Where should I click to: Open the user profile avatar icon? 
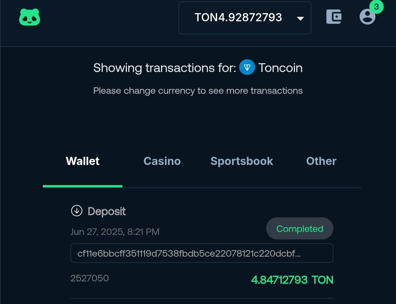[367, 17]
